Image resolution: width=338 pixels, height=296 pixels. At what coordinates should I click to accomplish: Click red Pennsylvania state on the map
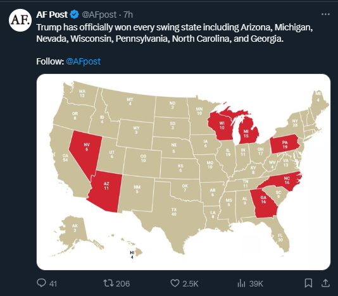click(285, 144)
